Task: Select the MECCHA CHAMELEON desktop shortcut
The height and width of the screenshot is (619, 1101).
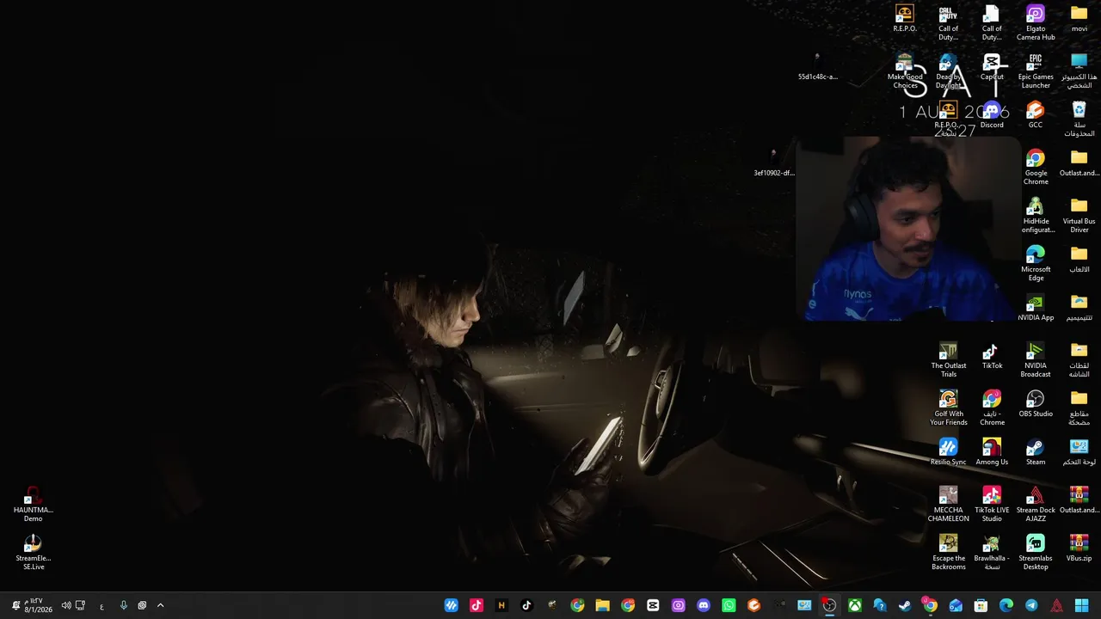Action: (949, 505)
